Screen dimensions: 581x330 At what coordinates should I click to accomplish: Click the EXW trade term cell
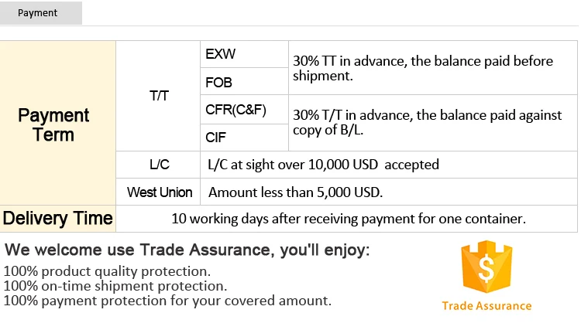tap(221, 55)
